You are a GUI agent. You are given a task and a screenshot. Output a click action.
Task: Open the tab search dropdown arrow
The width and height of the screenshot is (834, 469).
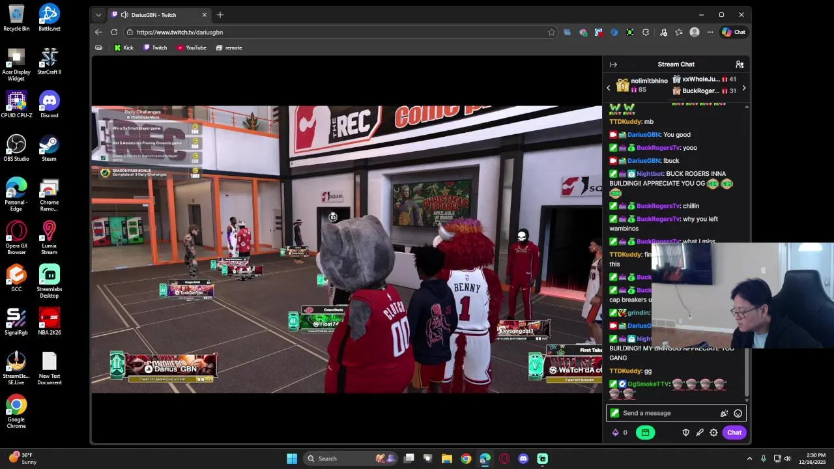98,15
